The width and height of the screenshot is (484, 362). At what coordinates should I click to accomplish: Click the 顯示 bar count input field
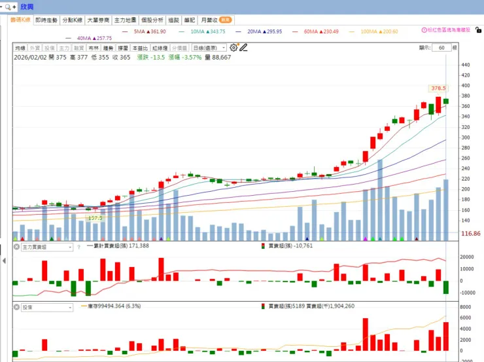click(x=441, y=48)
